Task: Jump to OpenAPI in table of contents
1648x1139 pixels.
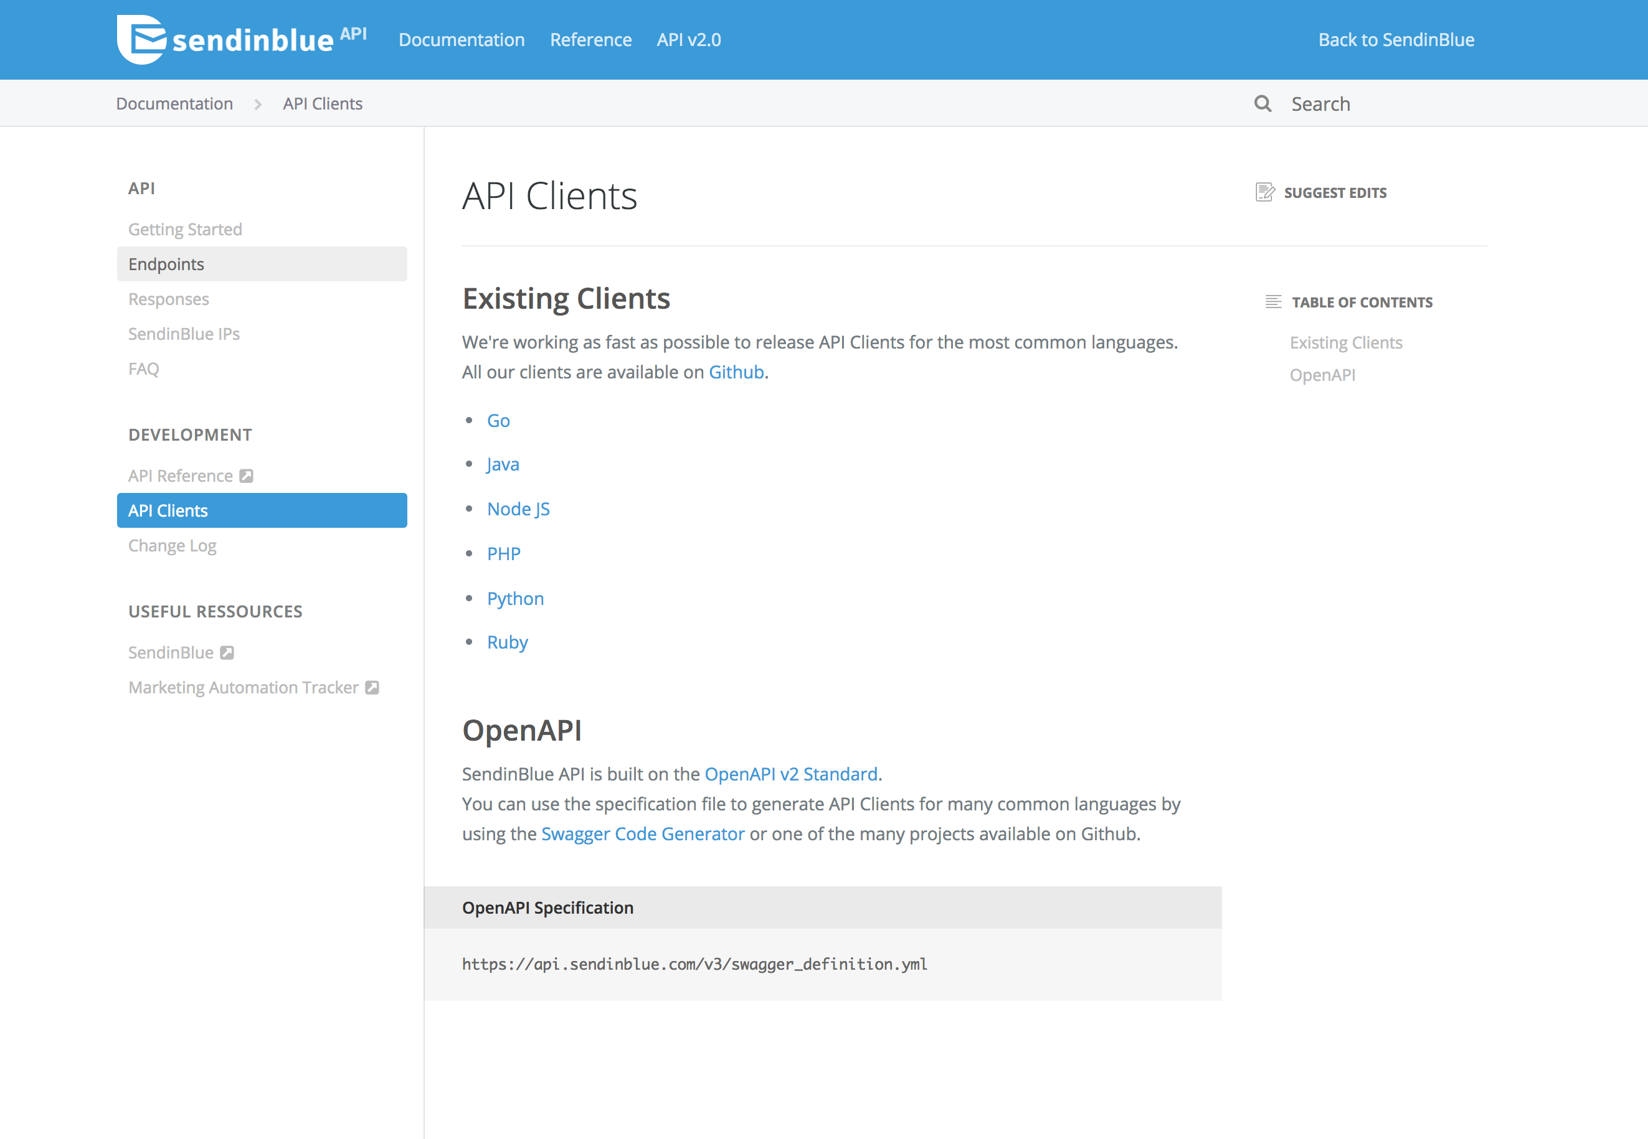Action: pyautogui.click(x=1322, y=375)
